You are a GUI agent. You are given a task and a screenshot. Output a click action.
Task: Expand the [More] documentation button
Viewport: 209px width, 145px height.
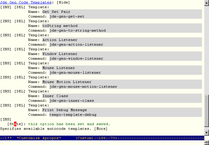coord(101,129)
